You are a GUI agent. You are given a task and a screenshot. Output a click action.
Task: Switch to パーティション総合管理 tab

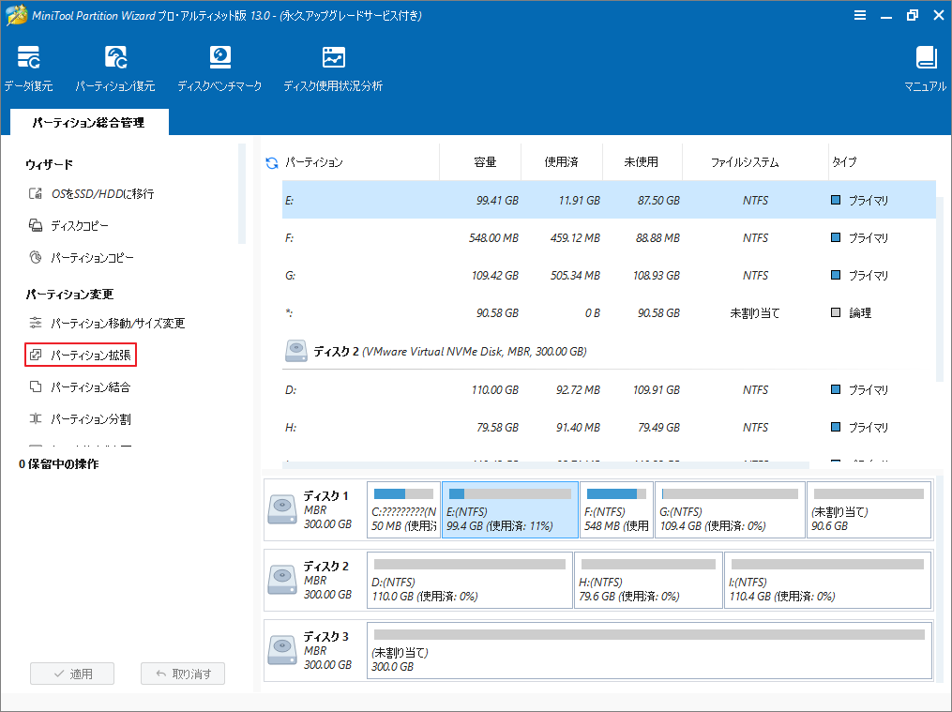coord(88,122)
